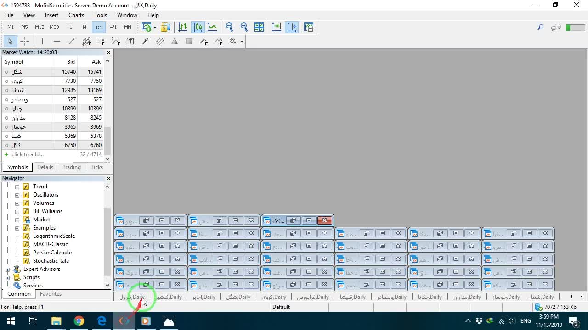Screen dimensions: 588x330
Task: Open the Insert menu
Action: [x=51, y=15]
